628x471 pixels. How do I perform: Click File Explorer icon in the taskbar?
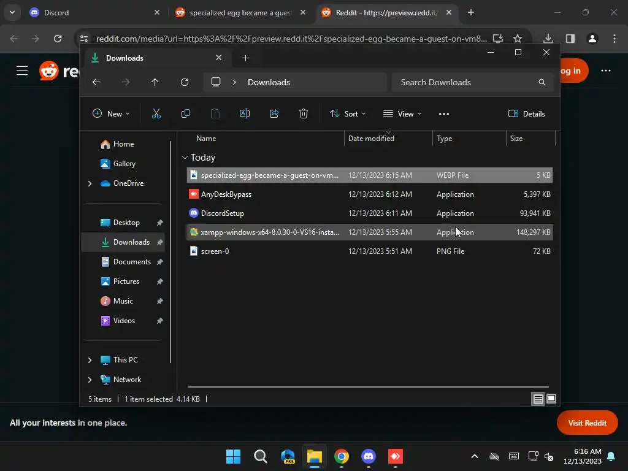coord(315,456)
